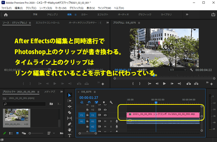The width and height of the screenshot is (217, 142).
Task: Open Program zoom level dropdown
Action: tap(146, 70)
